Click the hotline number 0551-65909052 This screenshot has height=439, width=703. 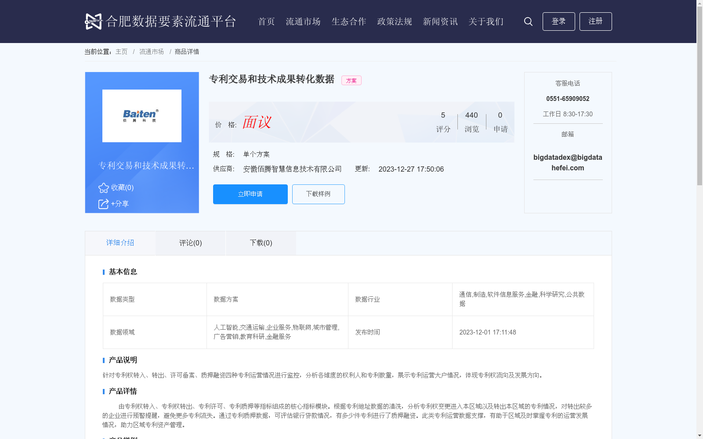pos(568,99)
